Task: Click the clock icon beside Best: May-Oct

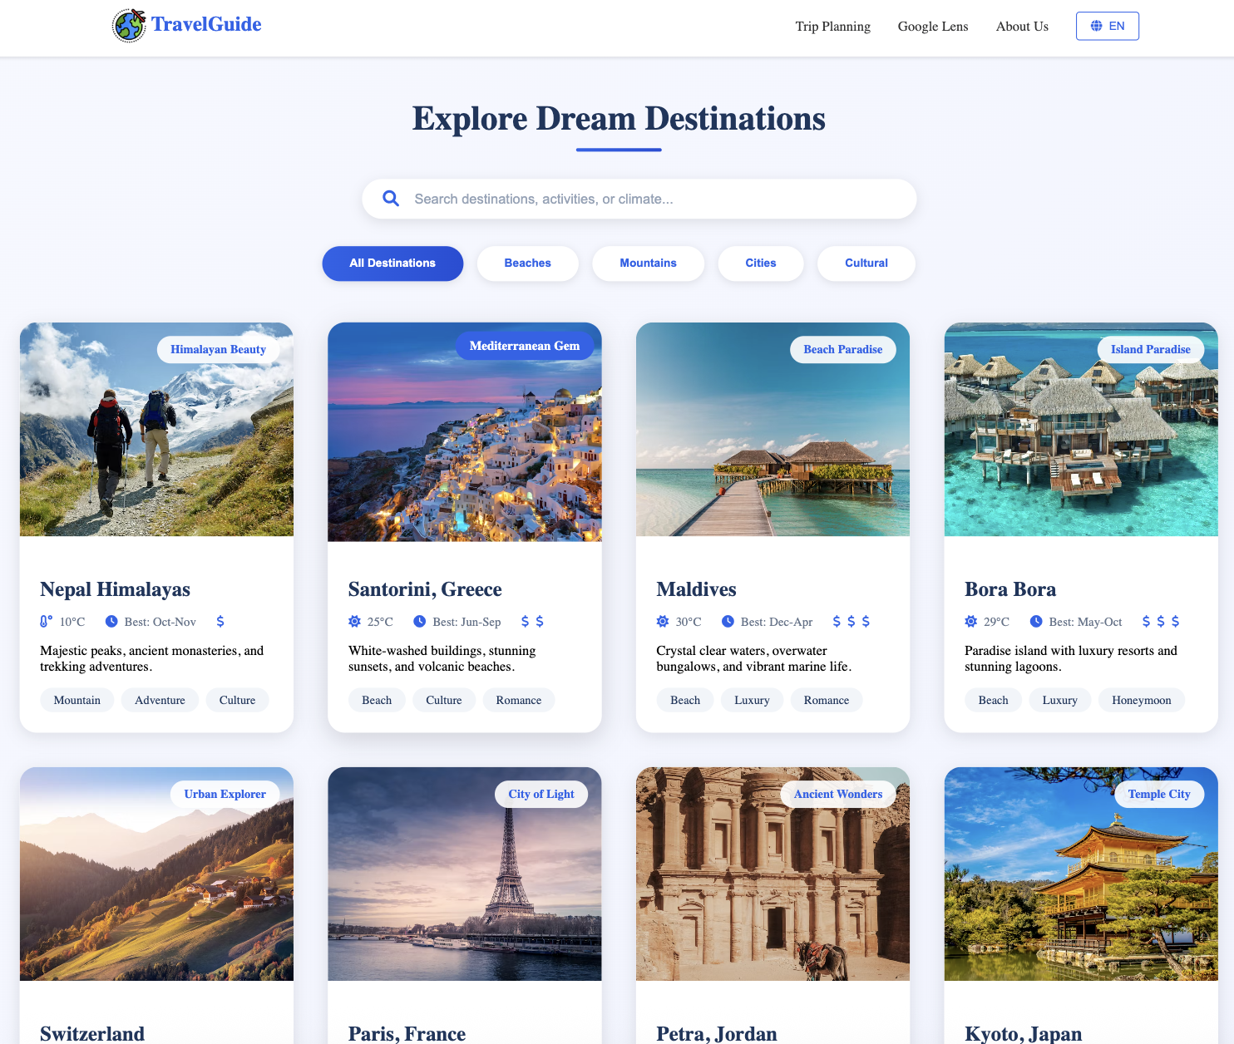Action: point(1036,622)
